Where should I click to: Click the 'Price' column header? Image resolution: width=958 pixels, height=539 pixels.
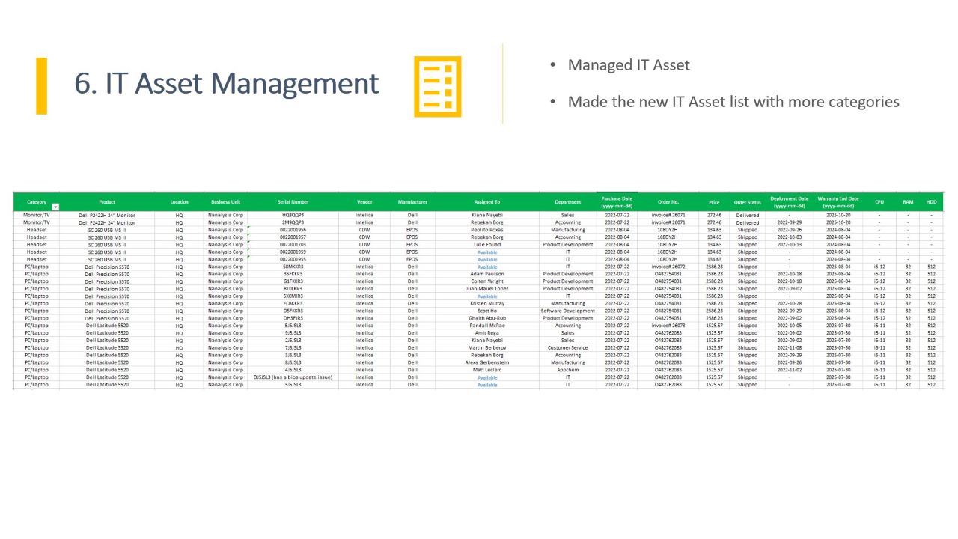click(714, 202)
